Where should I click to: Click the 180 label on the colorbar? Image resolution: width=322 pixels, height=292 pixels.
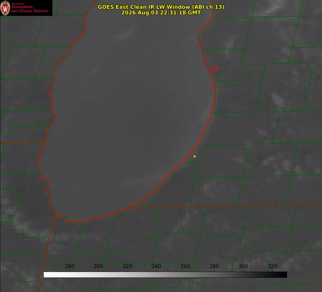point(69,266)
